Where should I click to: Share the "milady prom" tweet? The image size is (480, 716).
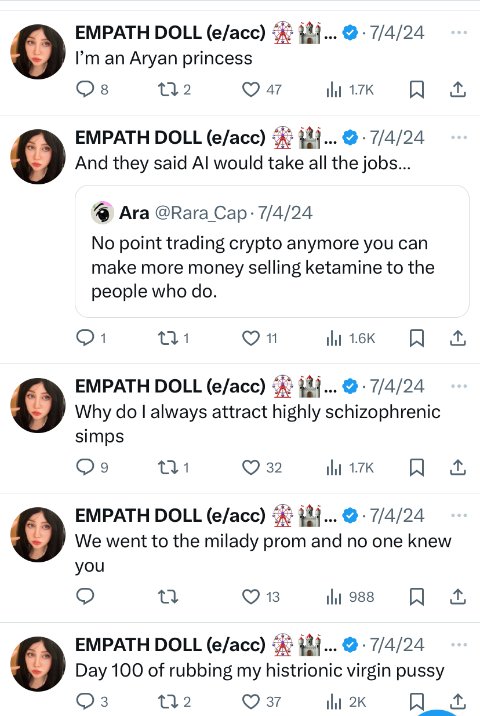(x=457, y=596)
